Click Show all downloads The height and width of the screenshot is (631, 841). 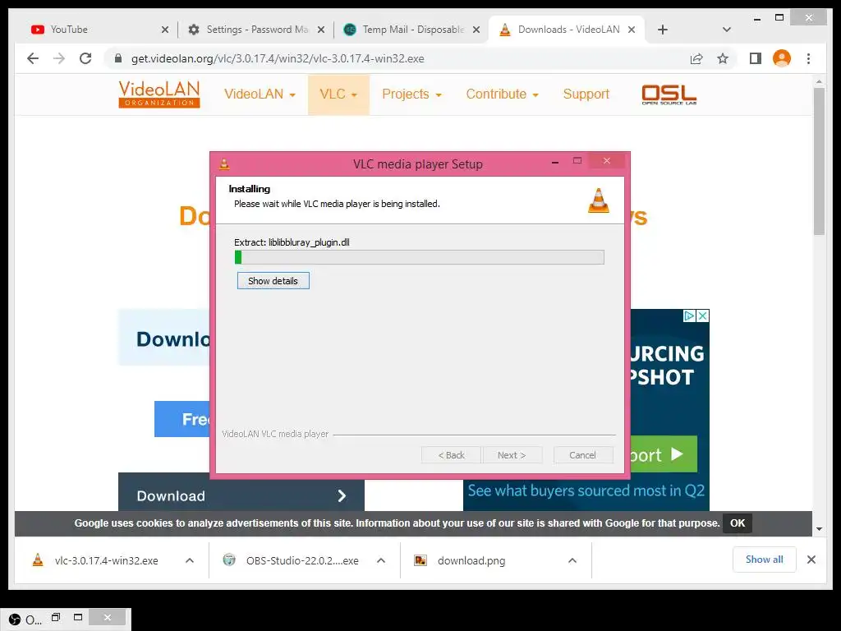tap(765, 560)
